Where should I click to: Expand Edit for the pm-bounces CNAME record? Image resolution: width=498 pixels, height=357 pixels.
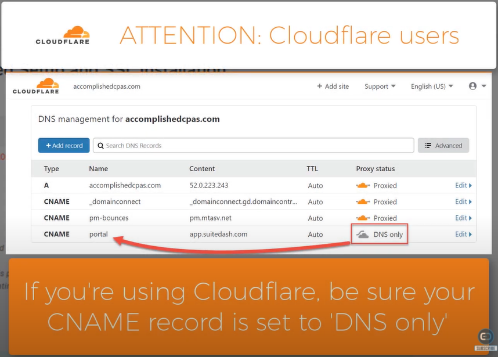click(463, 218)
